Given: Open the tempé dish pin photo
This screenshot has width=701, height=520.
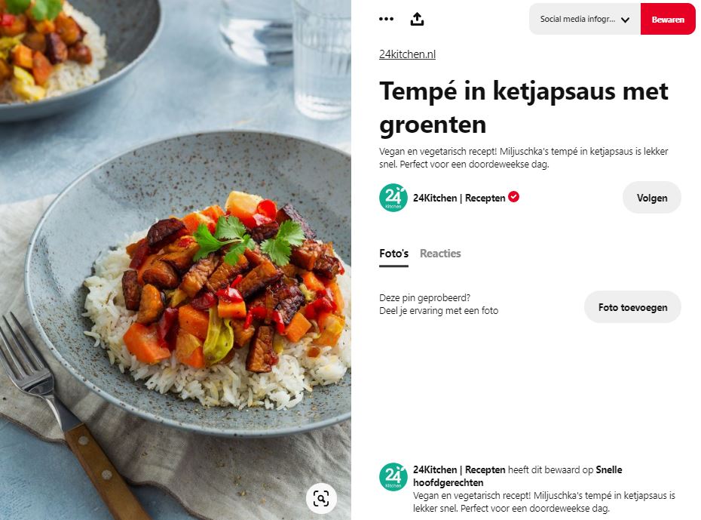Looking at the screenshot, I should click(175, 260).
